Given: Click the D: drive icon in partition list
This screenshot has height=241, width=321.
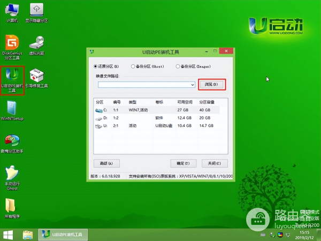Looking at the screenshot, I should tap(98, 118).
